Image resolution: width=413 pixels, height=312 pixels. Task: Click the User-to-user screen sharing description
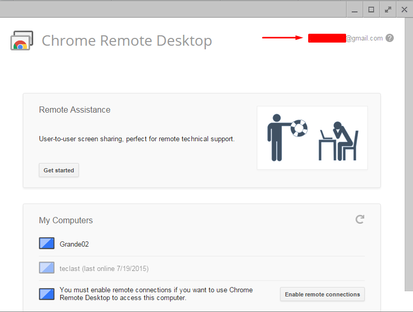pos(136,139)
